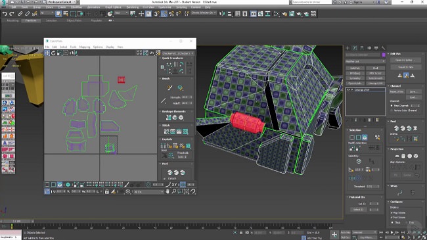Select the Thin seam display radio

click(406, 222)
